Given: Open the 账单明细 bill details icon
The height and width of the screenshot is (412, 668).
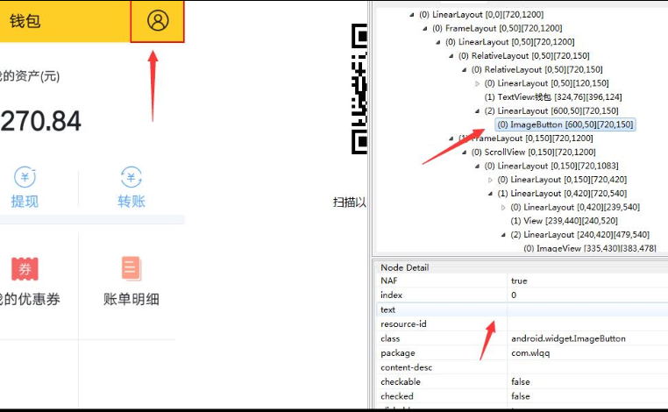Looking at the screenshot, I should (x=131, y=268).
